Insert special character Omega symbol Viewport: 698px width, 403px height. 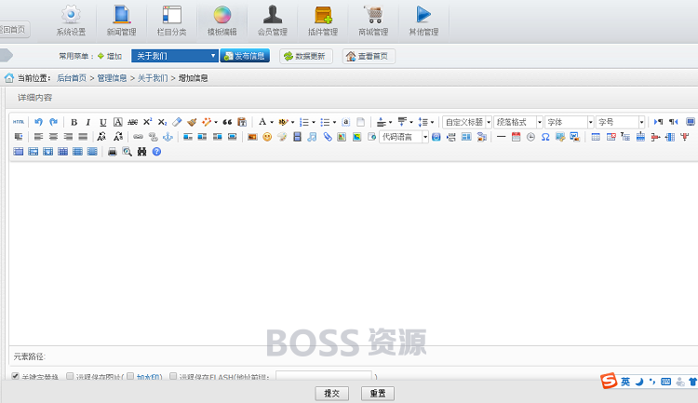coord(545,137)
